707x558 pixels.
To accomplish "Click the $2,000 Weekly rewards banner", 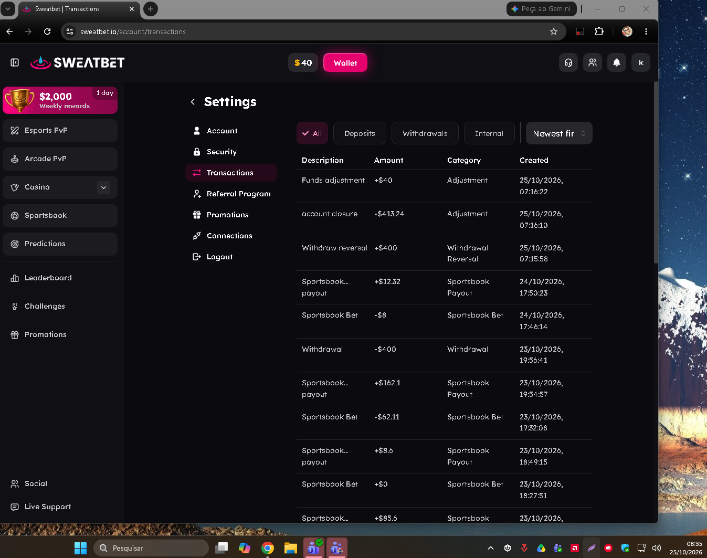I will [x=60, y=100].
